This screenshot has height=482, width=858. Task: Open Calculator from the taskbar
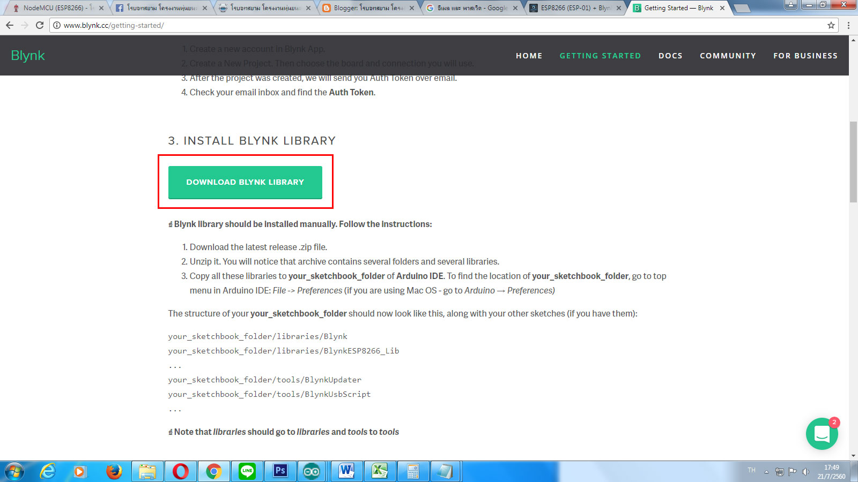click(413, 471)
